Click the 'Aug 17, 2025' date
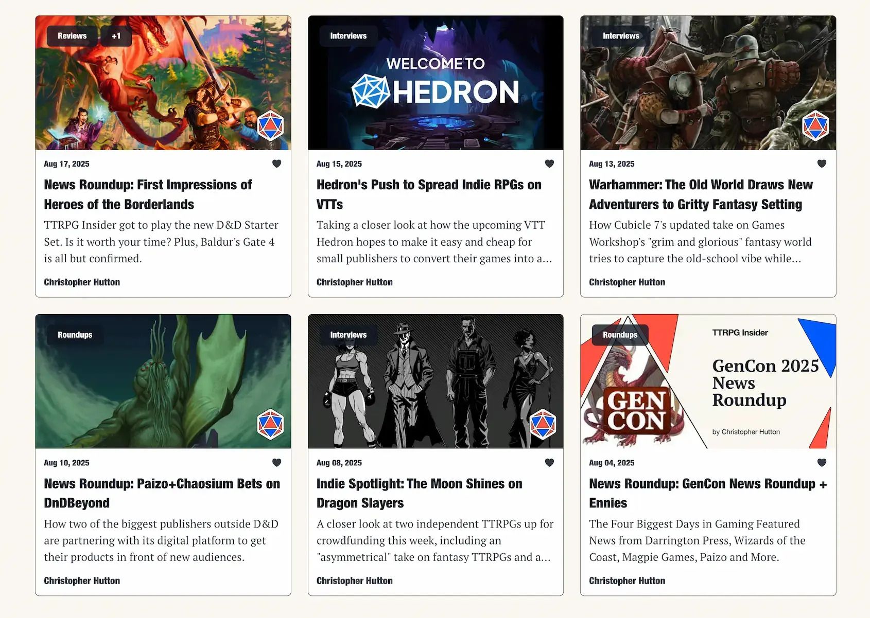This screenshot has width=870, height=618. (x=66, y=164)
